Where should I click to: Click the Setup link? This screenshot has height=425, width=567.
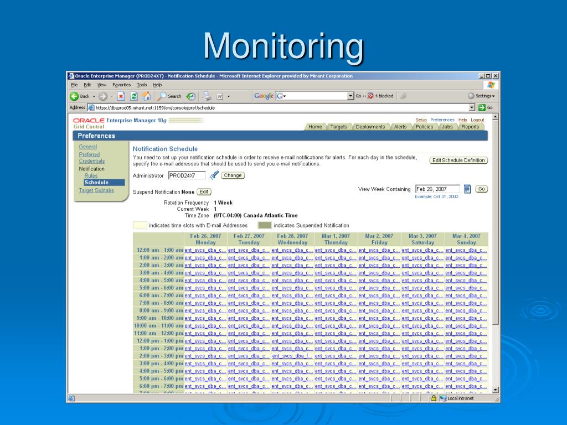coord(421,120)
